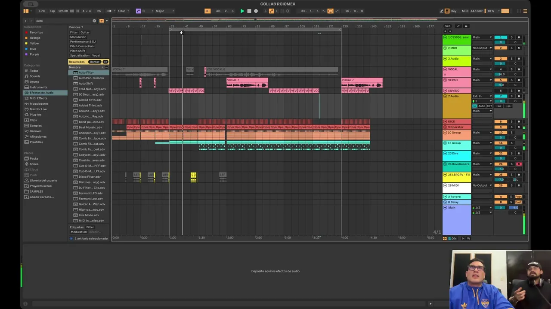Unfold the 23 Diva track

point(445,153)
